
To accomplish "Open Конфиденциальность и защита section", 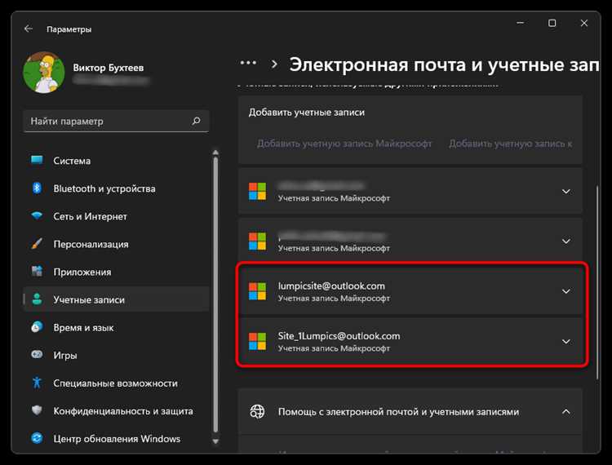I will [x=116, y=411].
